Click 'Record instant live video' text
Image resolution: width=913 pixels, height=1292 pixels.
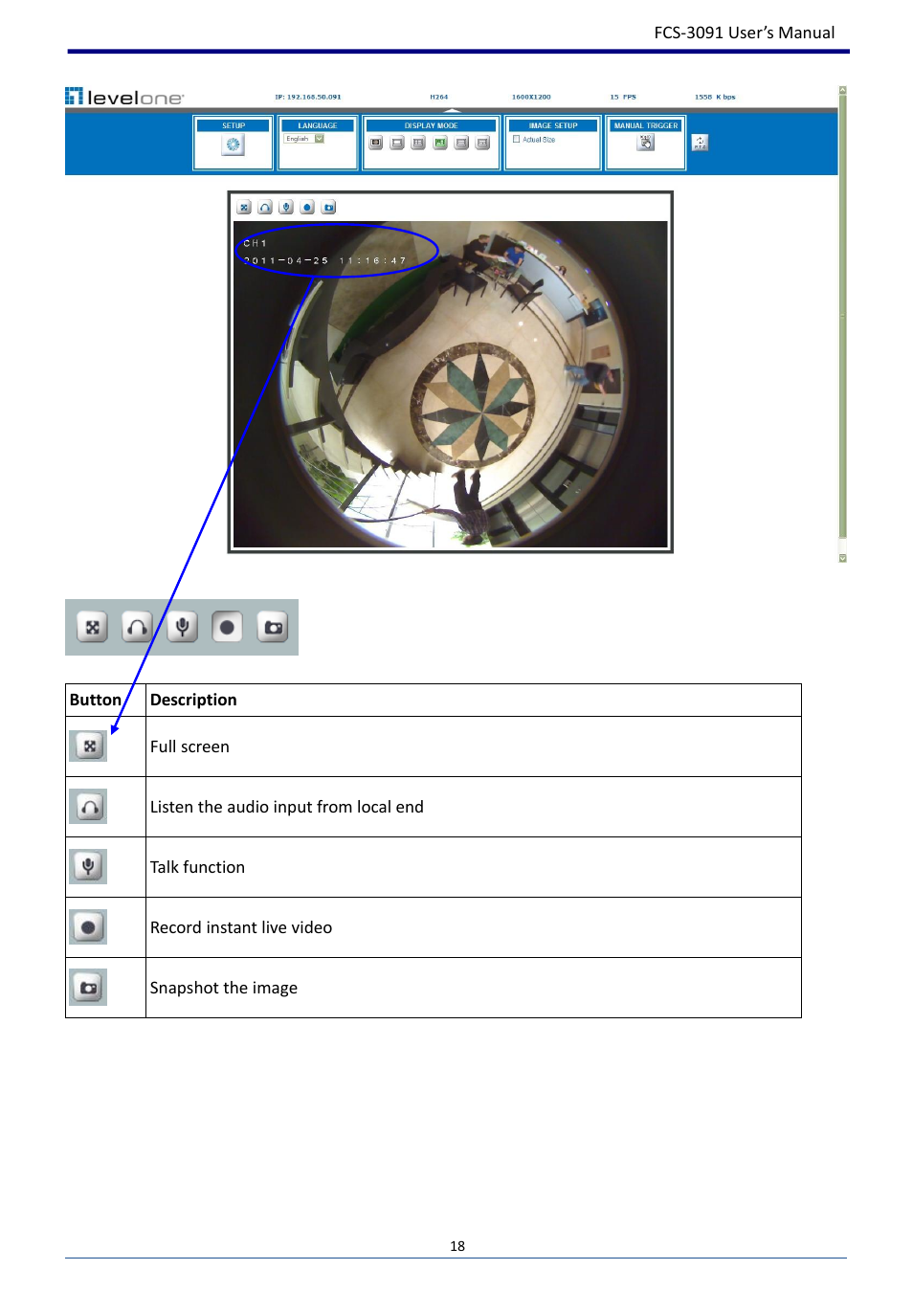coord(241,927)
